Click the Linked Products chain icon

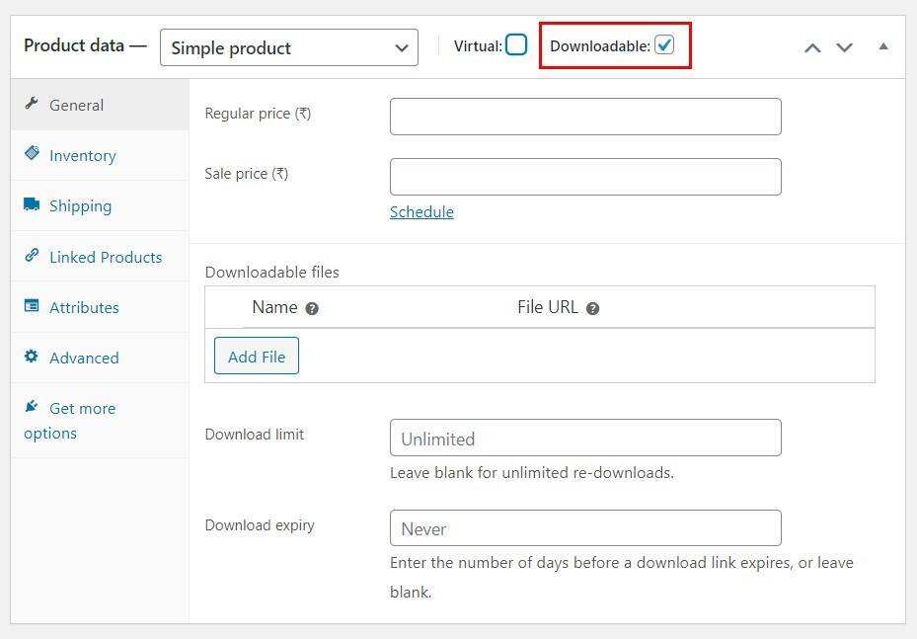coord(32,256)
